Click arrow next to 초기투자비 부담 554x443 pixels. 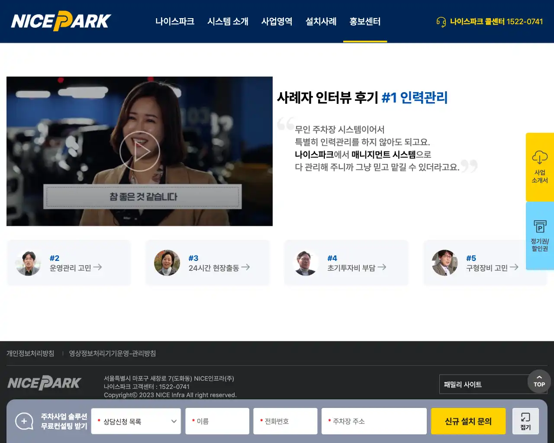tap(382, 267)
